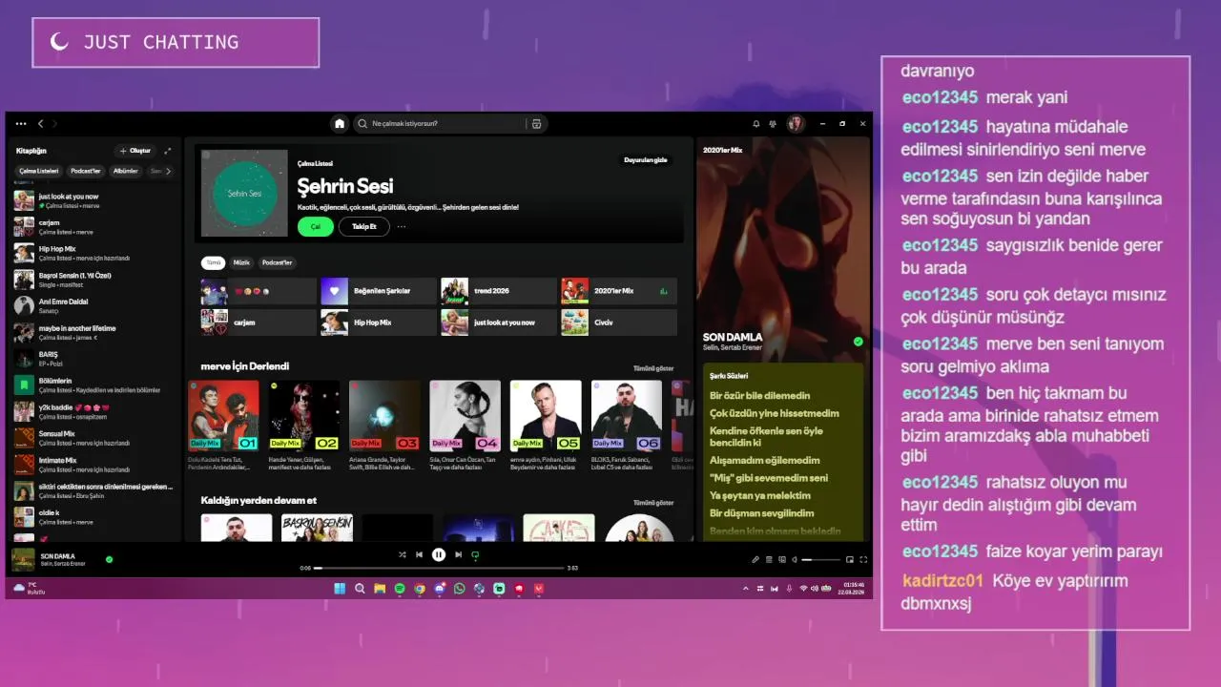This screenshot has height=687, width=1221.
Task: Open "Hip Hop Mix" in the library list
Action: point(93,253)
